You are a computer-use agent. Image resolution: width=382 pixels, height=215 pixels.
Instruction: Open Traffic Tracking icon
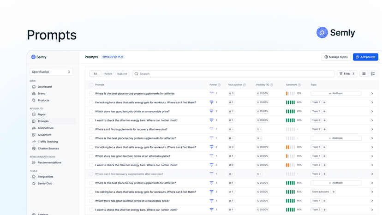34,142
